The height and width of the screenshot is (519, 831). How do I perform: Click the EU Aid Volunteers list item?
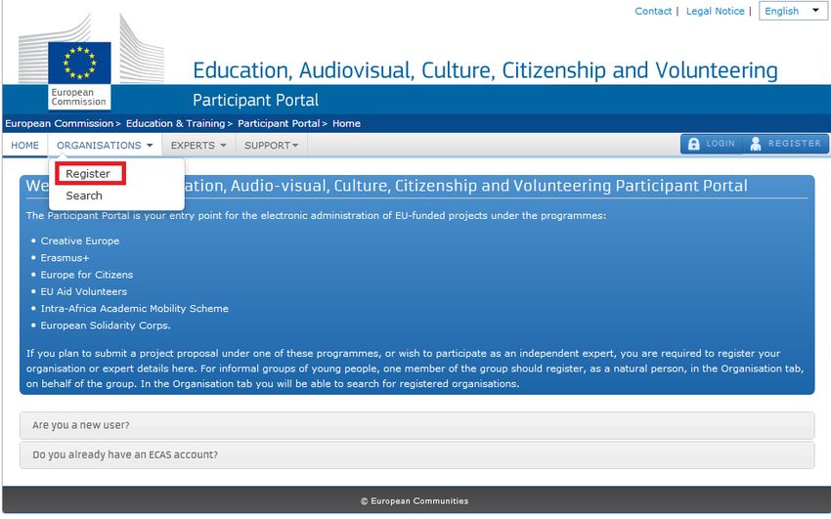point(84,292)
